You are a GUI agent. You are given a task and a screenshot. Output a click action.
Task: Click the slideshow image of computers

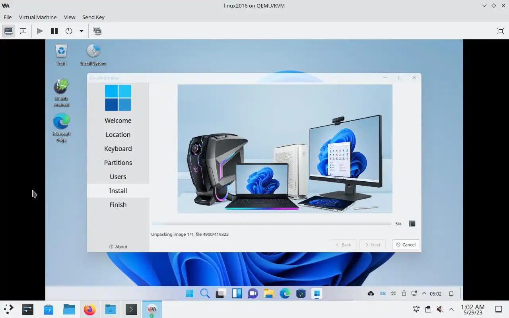[x=285, y=149]
